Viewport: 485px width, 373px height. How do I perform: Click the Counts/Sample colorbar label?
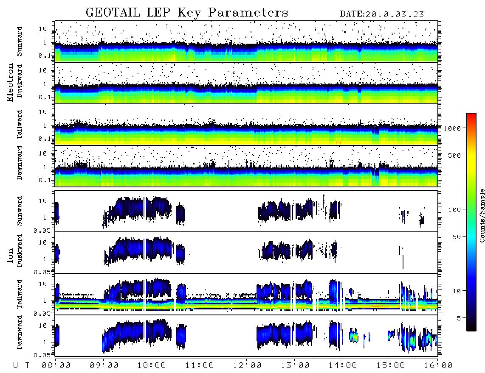tap(482, 215)
